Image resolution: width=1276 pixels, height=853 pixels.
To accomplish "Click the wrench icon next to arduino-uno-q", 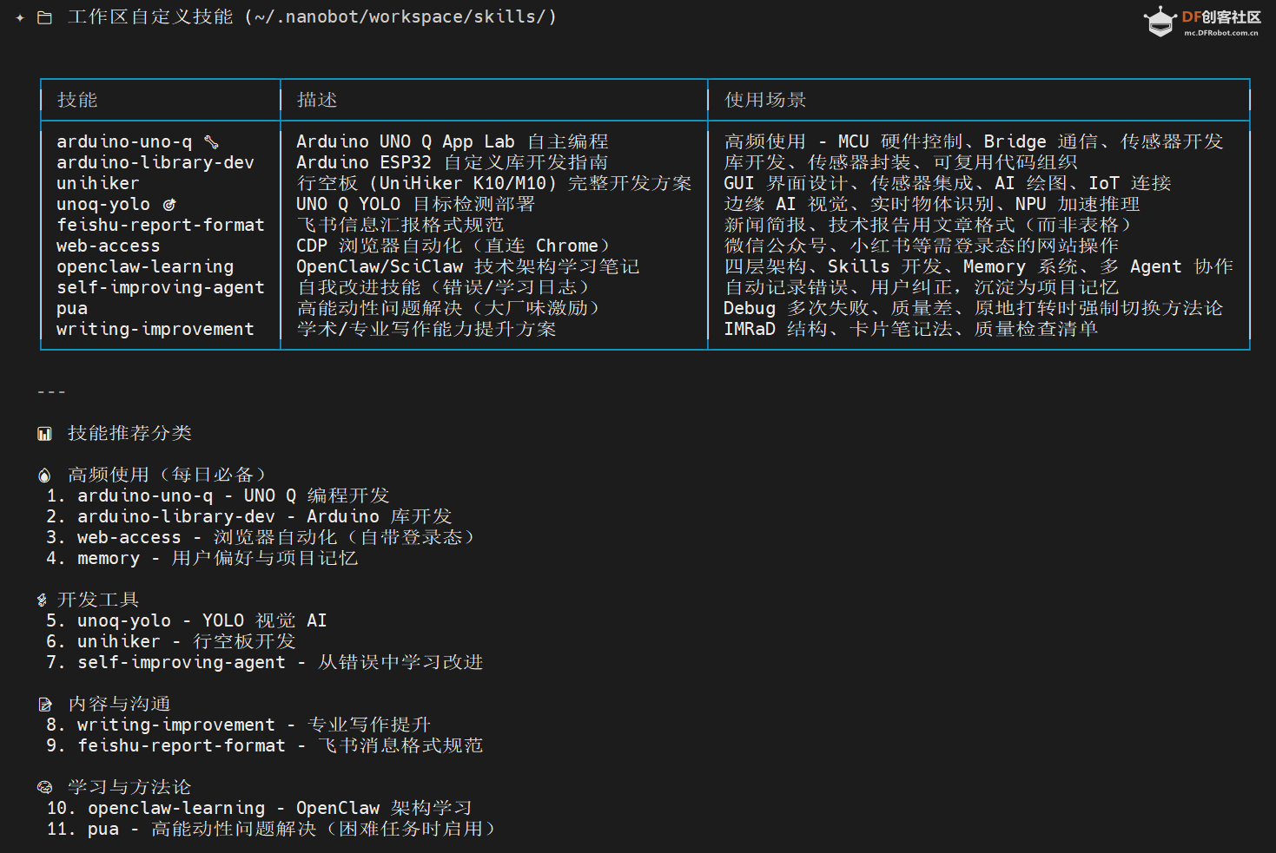I will coord(214,141).
